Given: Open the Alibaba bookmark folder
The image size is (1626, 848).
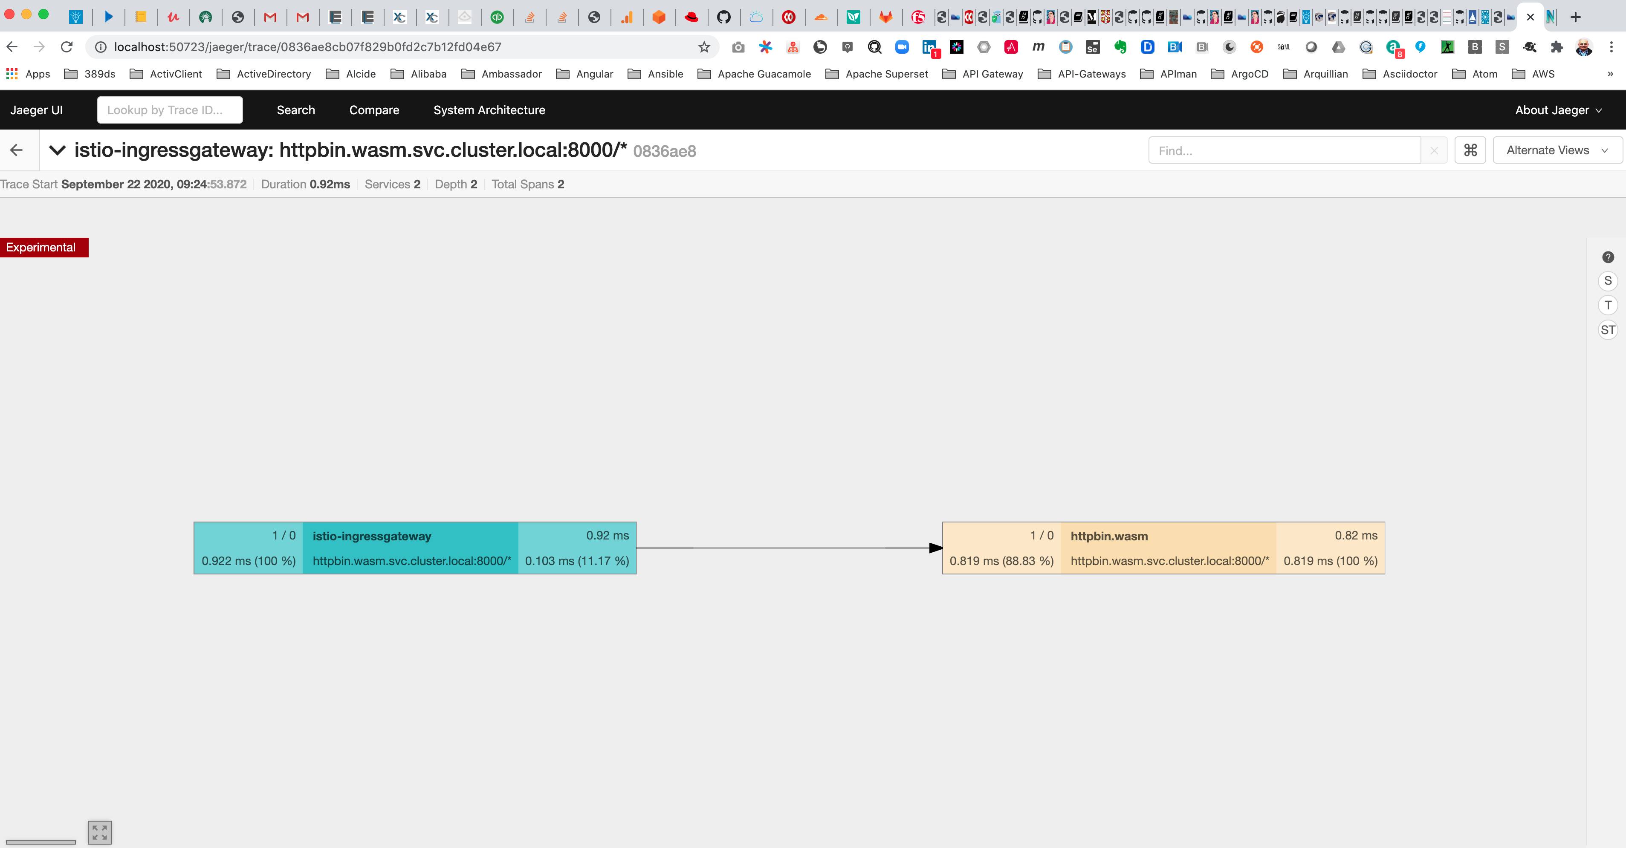Looking at the screenshot, I should [x=419, y=74].
